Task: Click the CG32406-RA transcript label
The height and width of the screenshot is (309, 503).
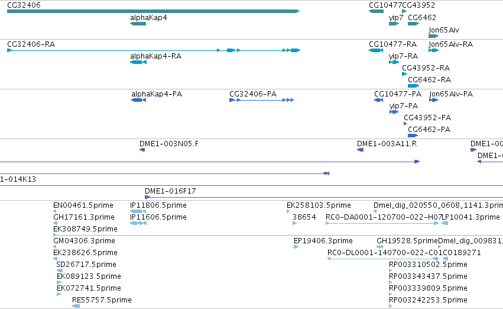Action: click(x=31, y=44)
